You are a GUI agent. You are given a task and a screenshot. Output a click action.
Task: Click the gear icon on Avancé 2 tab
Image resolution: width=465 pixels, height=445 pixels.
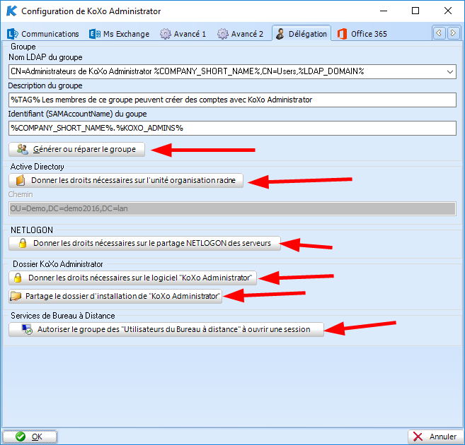click(223, 34)
